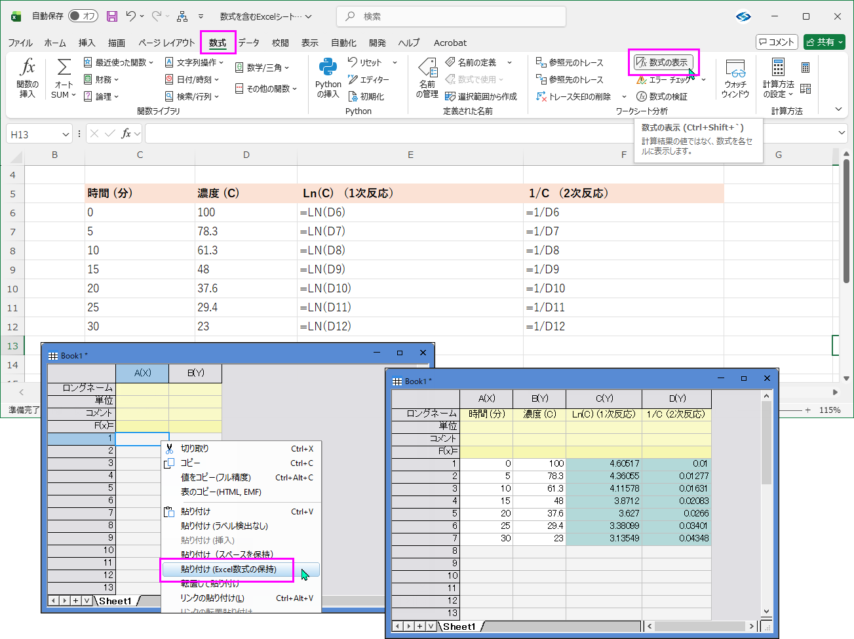Click the Save floppy disk icon
The width and height of the screenshot is (854, 639).
pyautogui.click(x=112, y=16)
